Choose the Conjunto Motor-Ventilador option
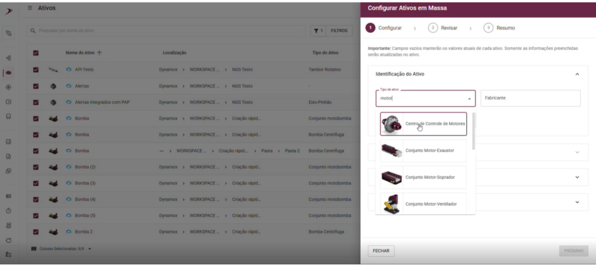Viewport: 596px width, 266px height. pos(423,204)
